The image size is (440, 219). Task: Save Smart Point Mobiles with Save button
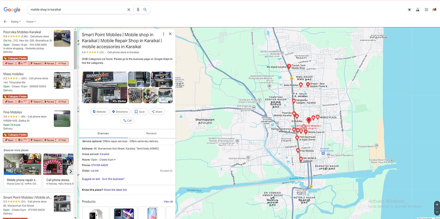(140, 112)
